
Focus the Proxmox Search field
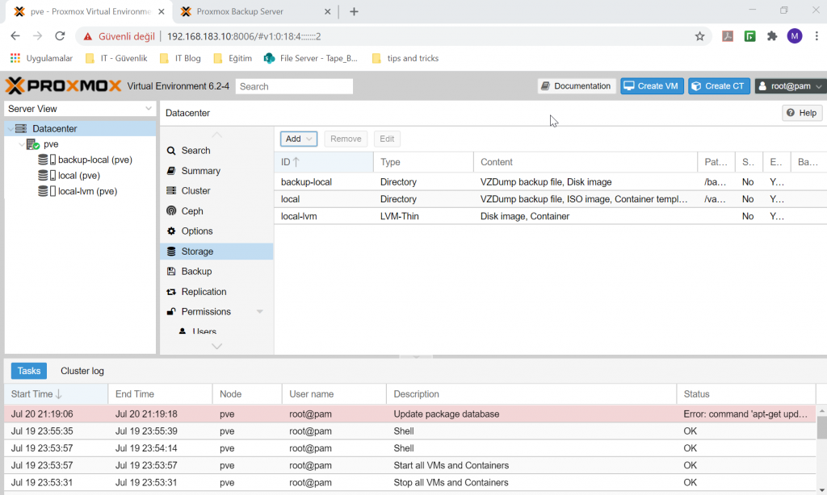click(294, 86)
